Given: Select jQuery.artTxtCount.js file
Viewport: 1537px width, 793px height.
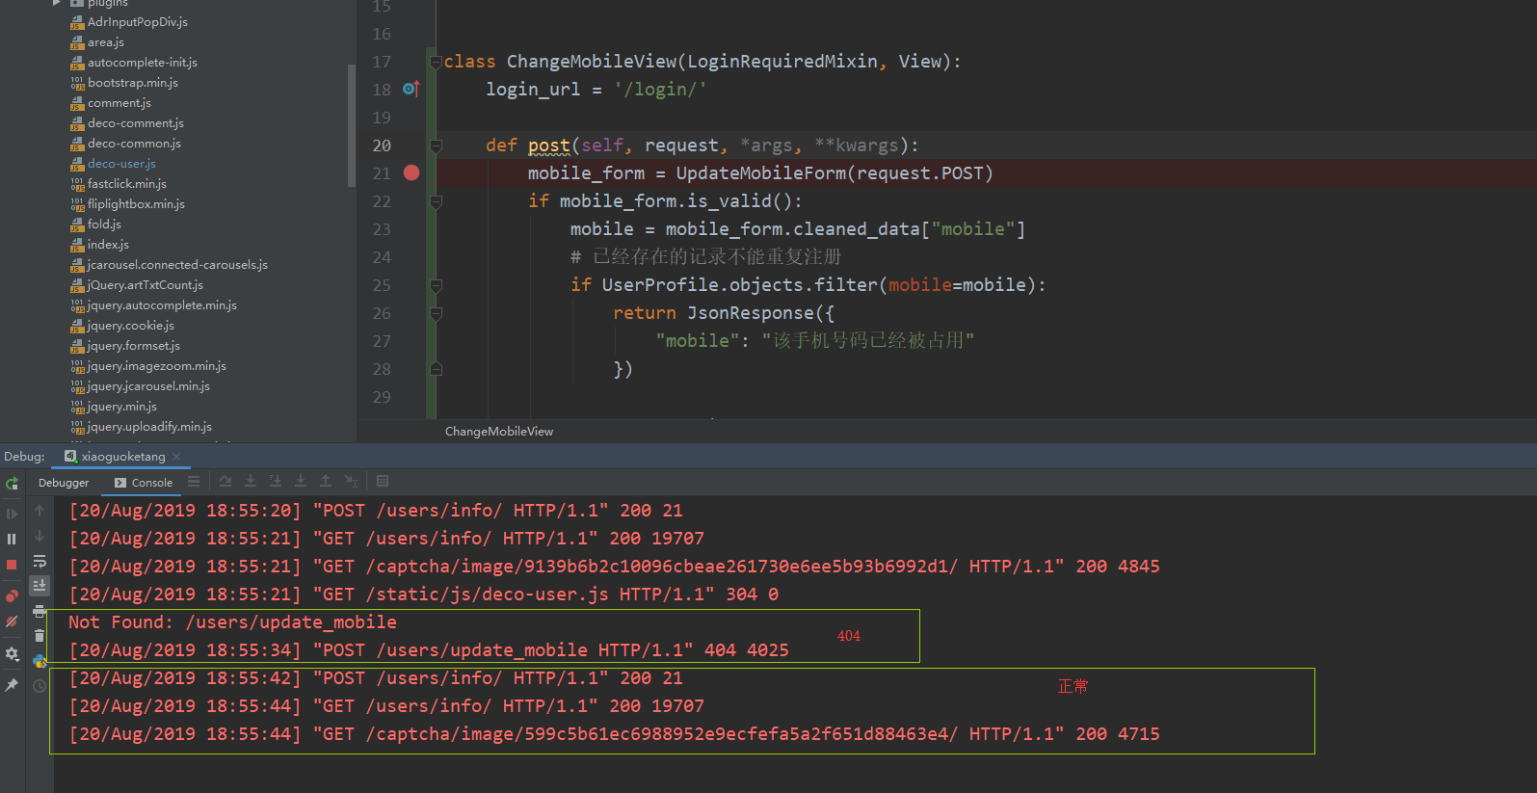Looking at the screenshot, I should pyautogui.click(x=145, y=285).
